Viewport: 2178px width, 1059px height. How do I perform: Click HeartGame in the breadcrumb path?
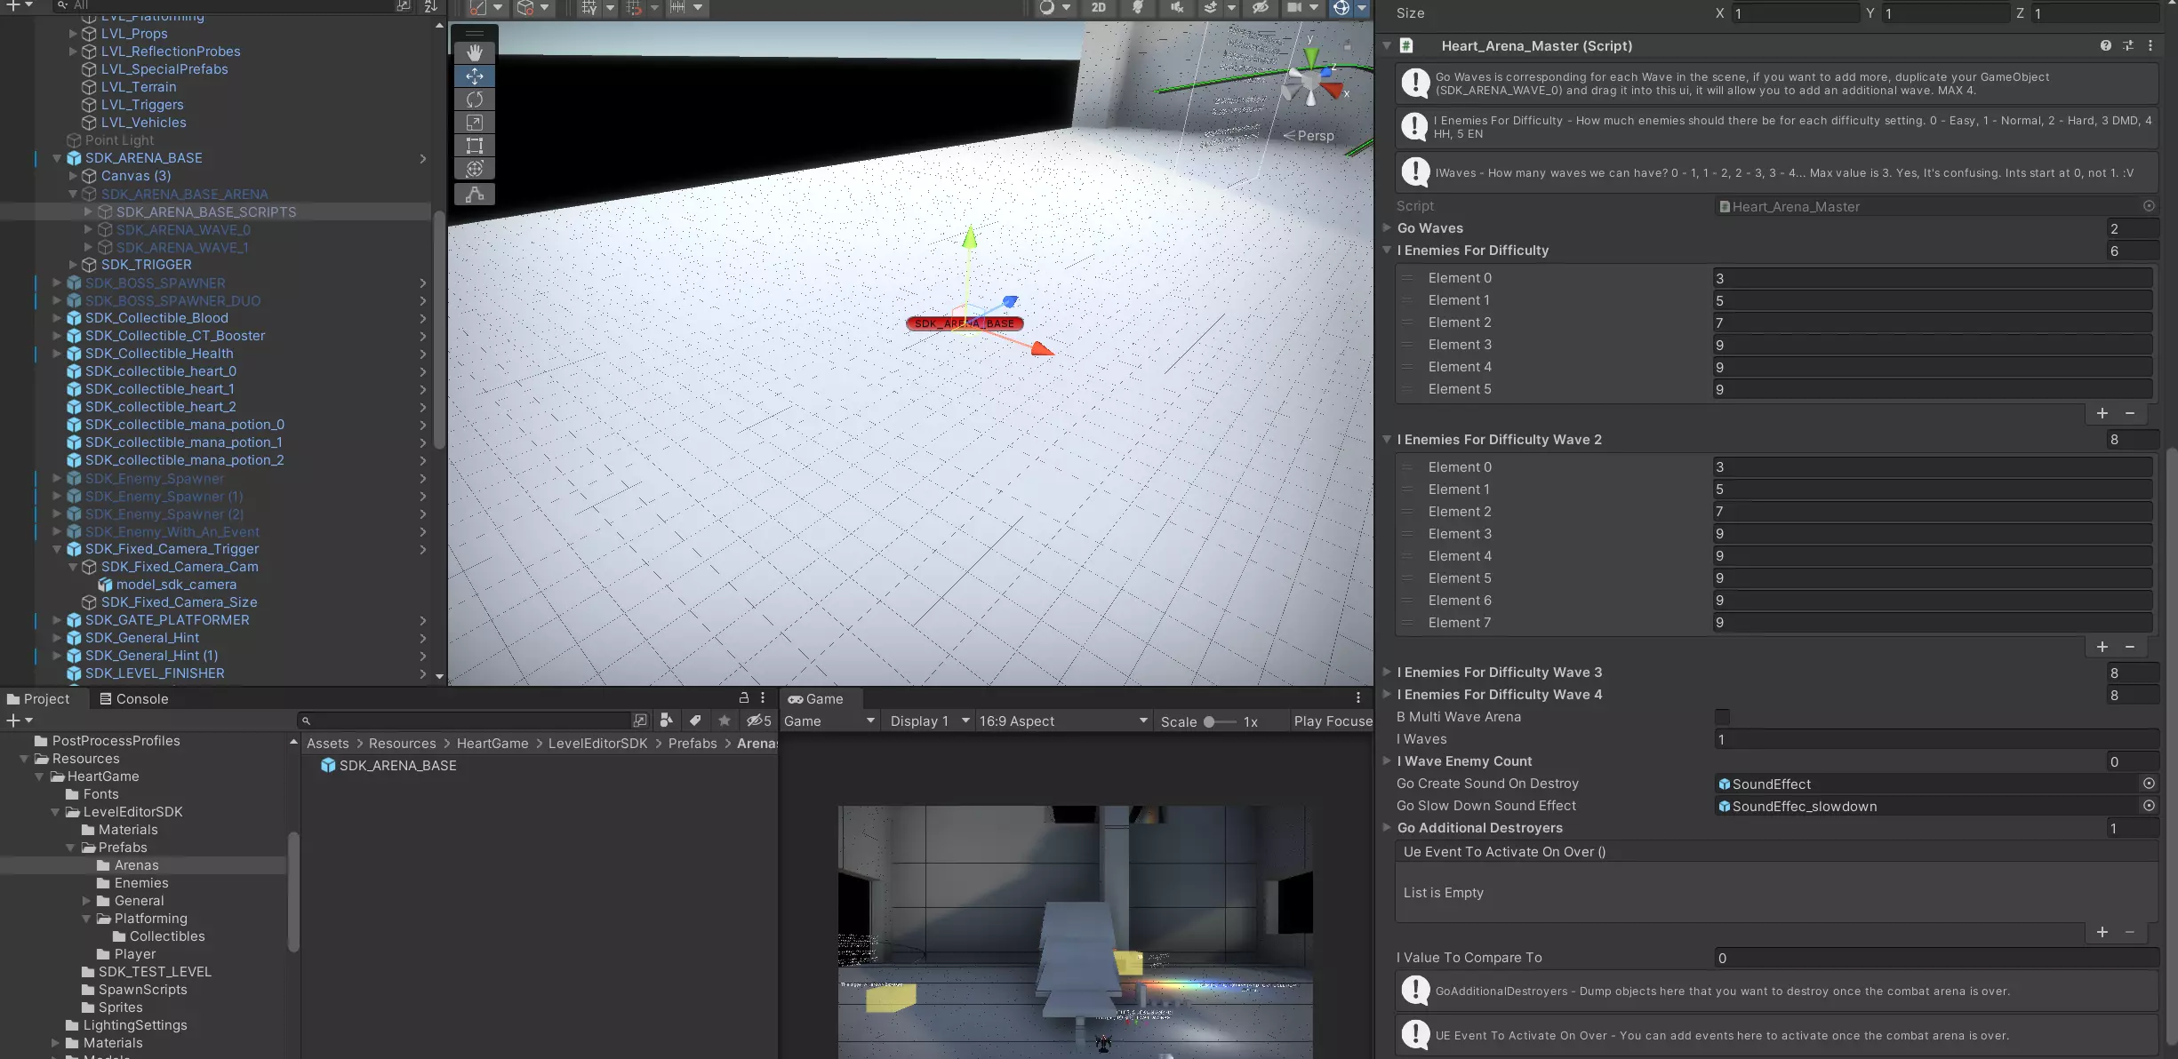click(492, 744)
